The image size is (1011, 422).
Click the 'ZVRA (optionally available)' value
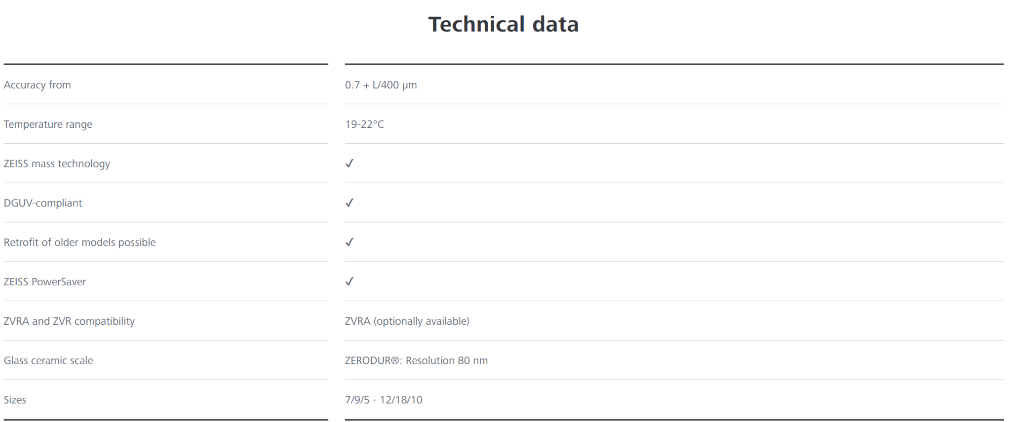[407, 321]
